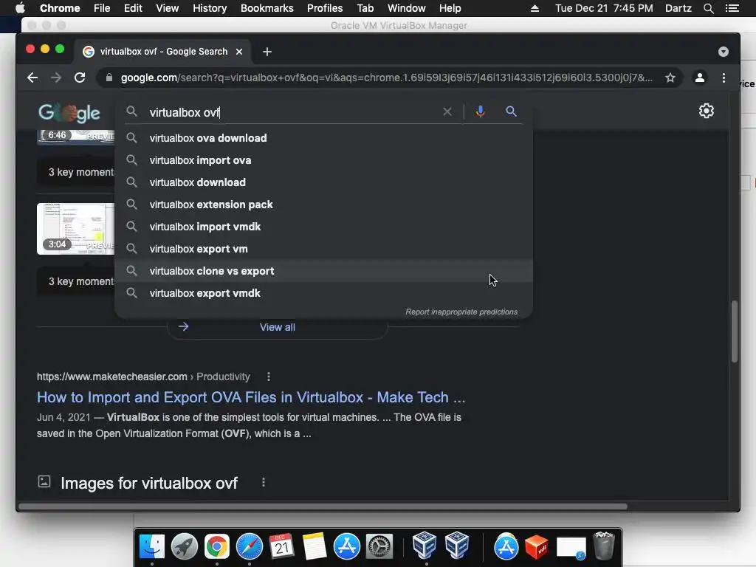Open the Chrome profile avatar icon

pos(700,78)
